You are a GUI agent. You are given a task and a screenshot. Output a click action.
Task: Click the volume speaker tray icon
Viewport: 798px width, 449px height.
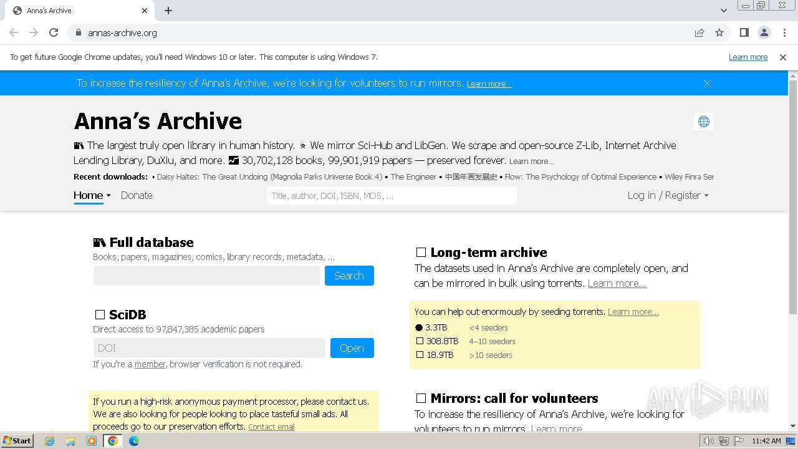[x=708, y=441]
